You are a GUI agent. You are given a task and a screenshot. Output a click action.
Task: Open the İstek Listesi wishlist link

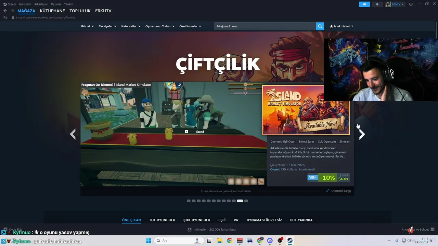click(341, 26)
